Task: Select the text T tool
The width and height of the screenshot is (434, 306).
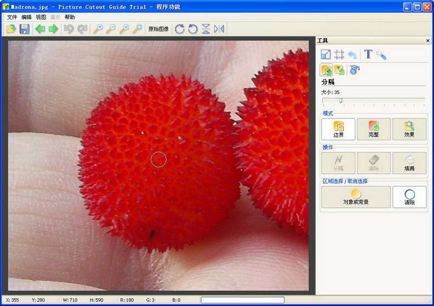Action: (x=368, y=54)
